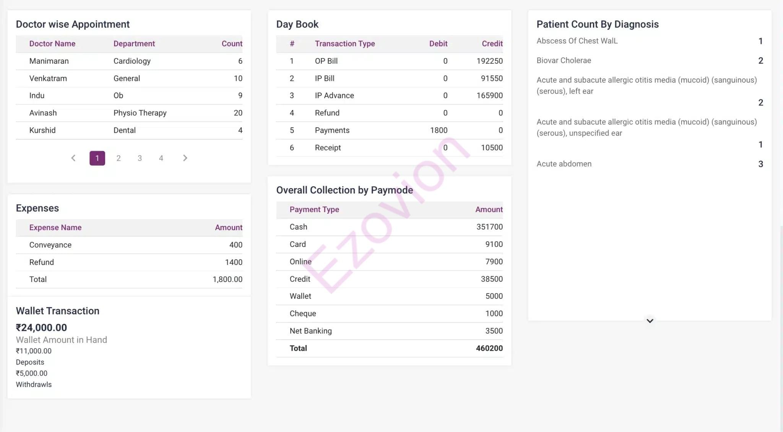Click the Payment Type column header
The height and width of the screenshot is (432, 783).
[x=314, y=210]
